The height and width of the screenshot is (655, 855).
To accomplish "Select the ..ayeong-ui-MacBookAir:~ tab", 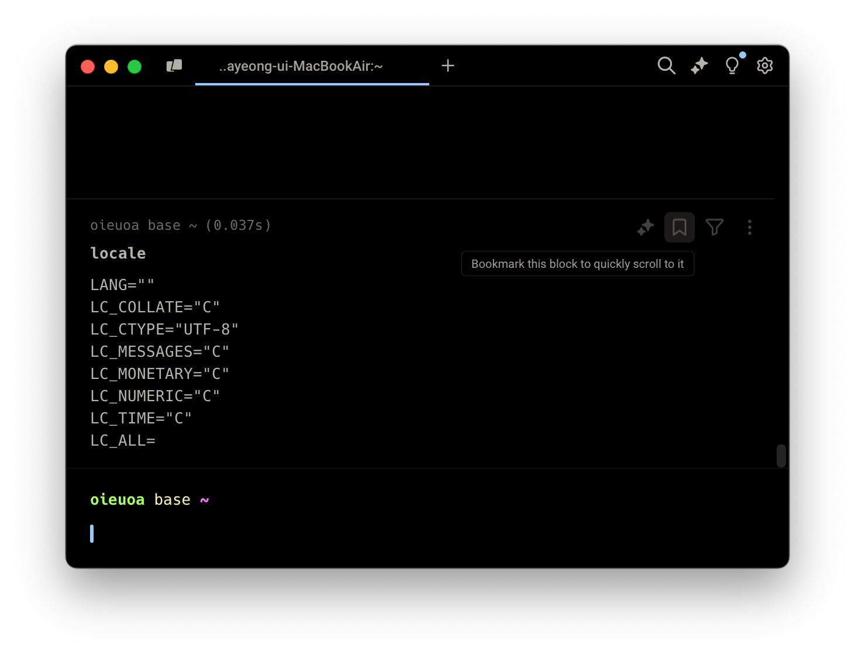I will click(301, 66).
